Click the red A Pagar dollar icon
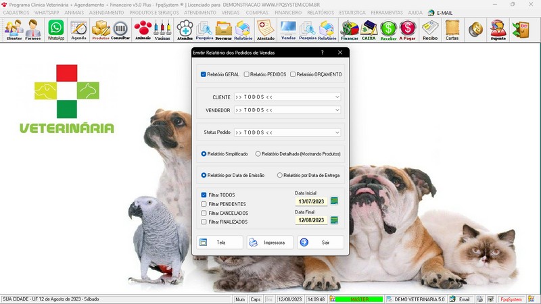 point(408,30)
